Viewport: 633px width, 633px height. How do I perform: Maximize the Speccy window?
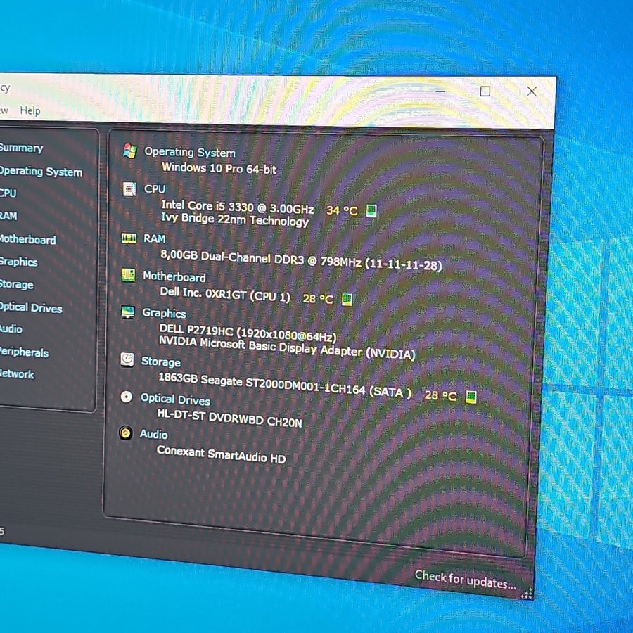click(x=485, y=91)
